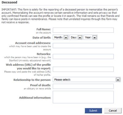
Task: Open the Month dropdown for date of birth
Action: coord(61,37)
